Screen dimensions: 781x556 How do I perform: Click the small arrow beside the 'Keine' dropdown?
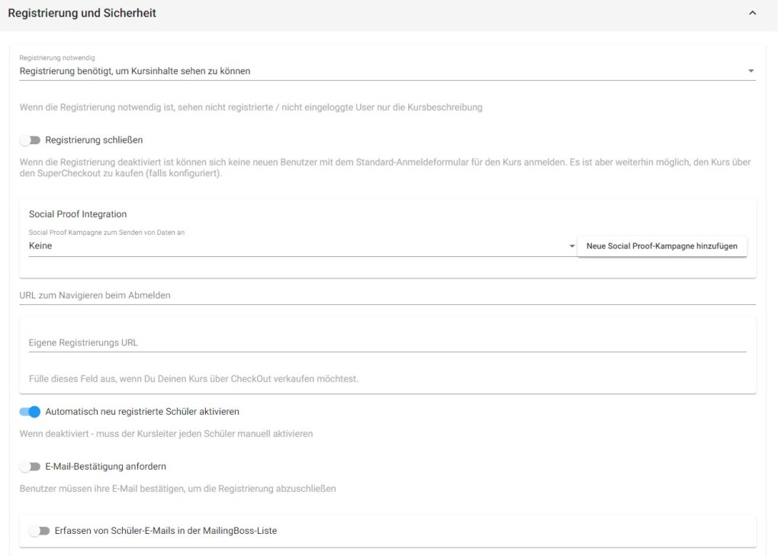(x=572, y=246)
